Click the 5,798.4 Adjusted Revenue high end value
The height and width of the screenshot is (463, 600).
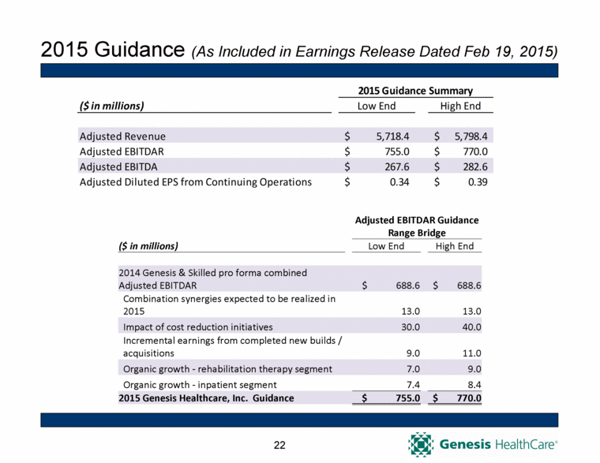[x=471, y=136]
